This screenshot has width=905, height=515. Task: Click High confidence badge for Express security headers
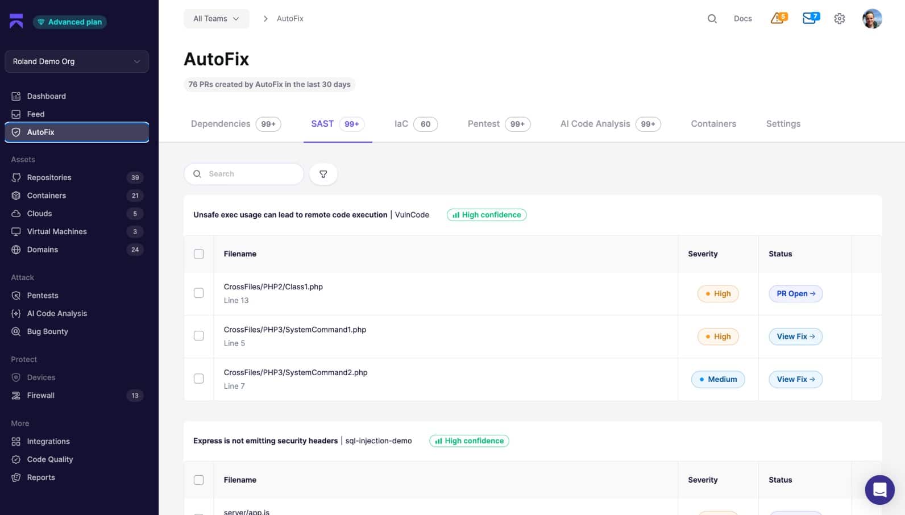pyautogui.click(x=470, y=441)
